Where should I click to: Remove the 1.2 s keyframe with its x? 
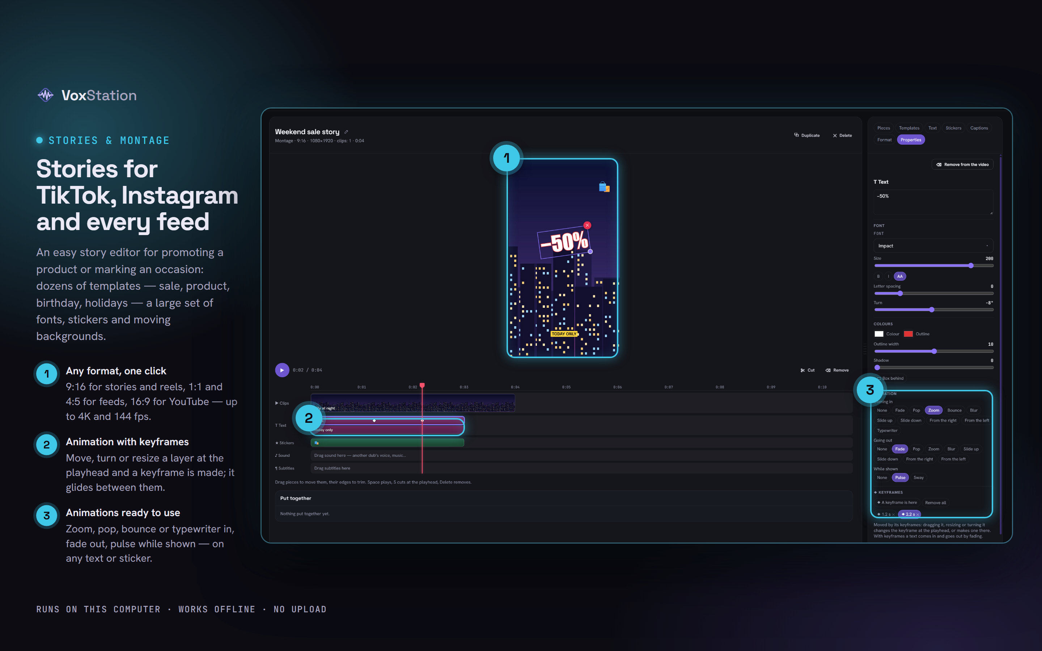[x=893, y=514]
